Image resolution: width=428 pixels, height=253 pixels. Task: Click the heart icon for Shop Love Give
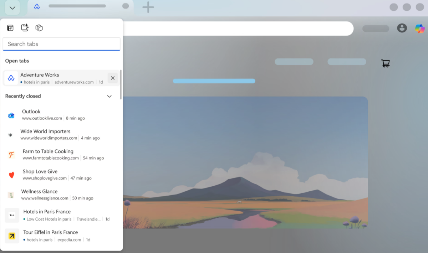pos(11,175)
